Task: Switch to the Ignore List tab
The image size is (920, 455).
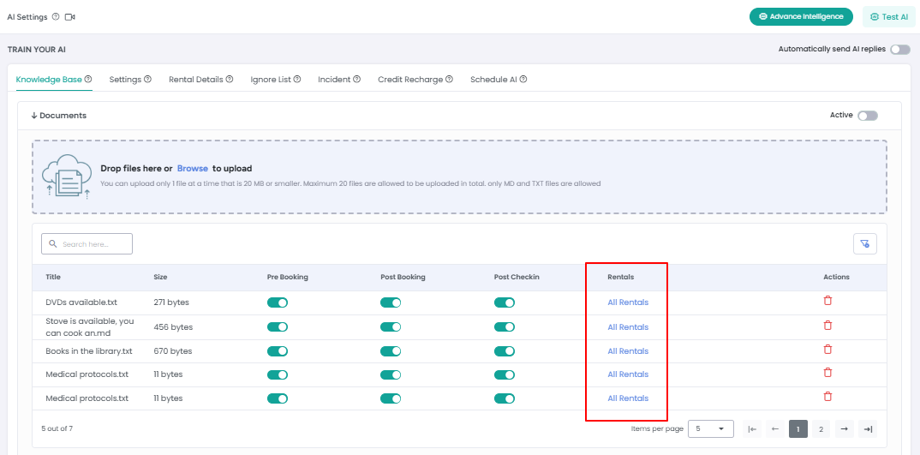Action: click(x=271, y=79)
